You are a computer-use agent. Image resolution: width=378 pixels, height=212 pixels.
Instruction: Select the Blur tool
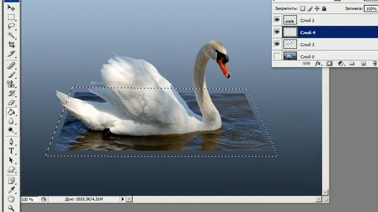[x=11, y=121]
